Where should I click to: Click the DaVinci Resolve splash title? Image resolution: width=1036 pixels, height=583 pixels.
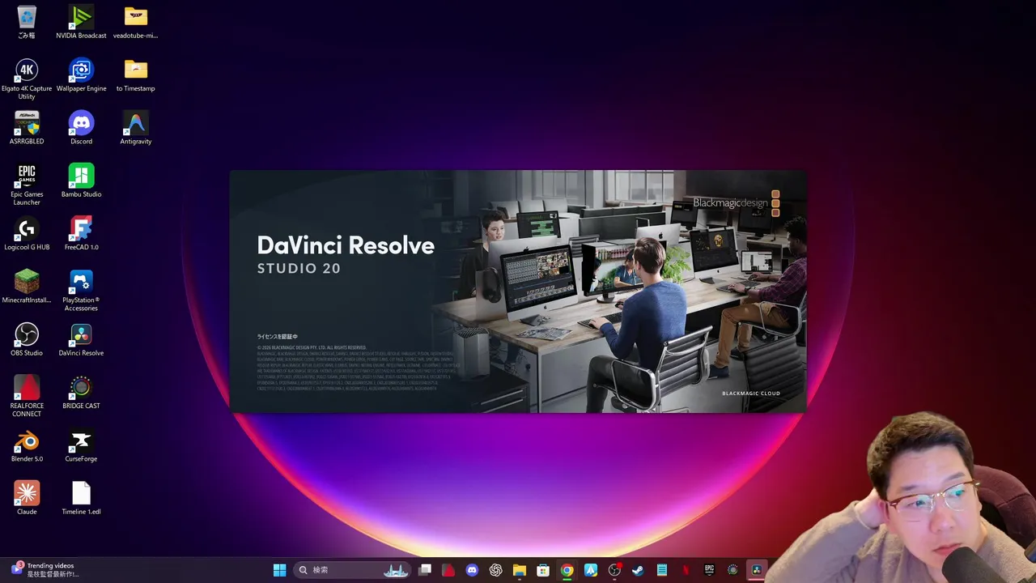[346, 245]
